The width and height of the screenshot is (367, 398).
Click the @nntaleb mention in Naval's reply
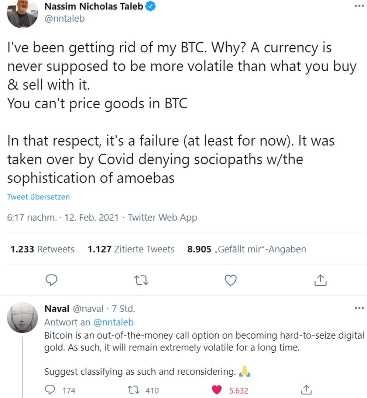pos(113,322)
